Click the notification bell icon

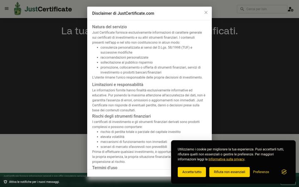point(5,182)
